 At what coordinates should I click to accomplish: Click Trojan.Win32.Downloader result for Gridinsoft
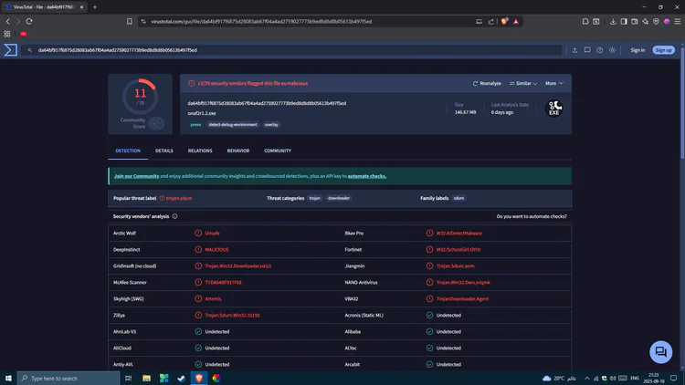pos(238,265)
